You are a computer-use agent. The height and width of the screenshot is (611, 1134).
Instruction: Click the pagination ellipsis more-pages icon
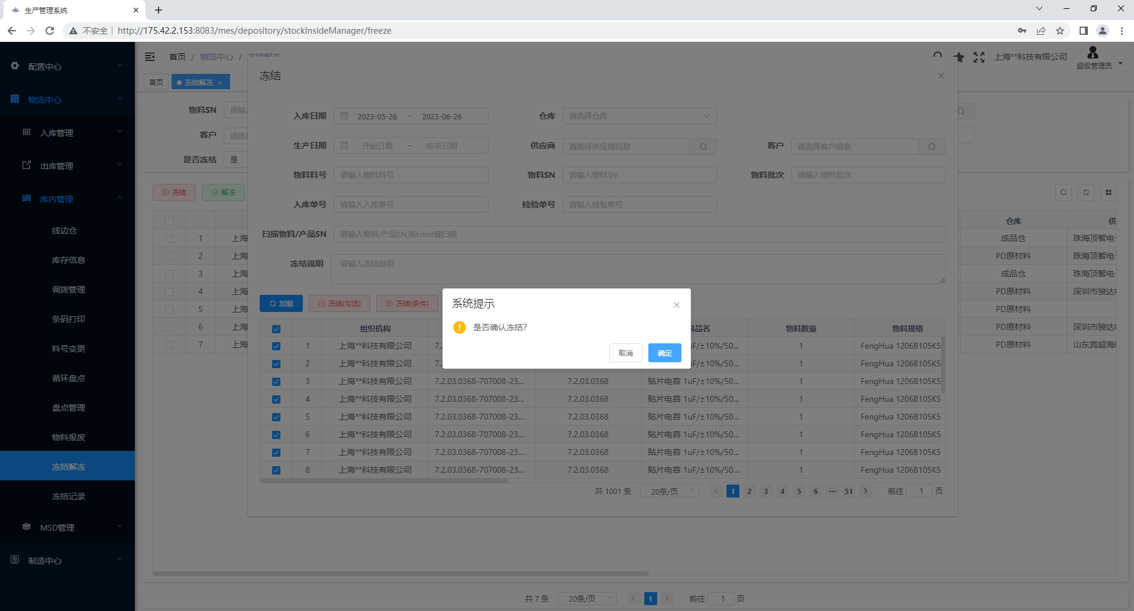(832, 491)
